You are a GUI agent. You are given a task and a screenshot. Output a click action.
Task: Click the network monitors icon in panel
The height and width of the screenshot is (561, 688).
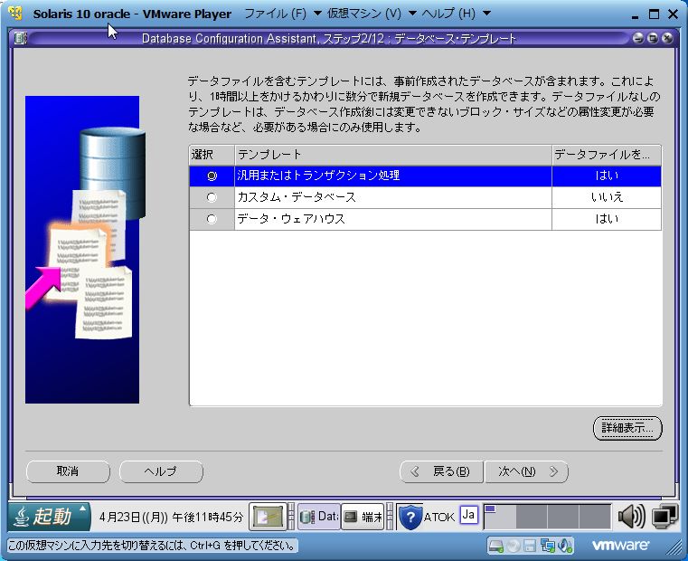tap(665, 517)
